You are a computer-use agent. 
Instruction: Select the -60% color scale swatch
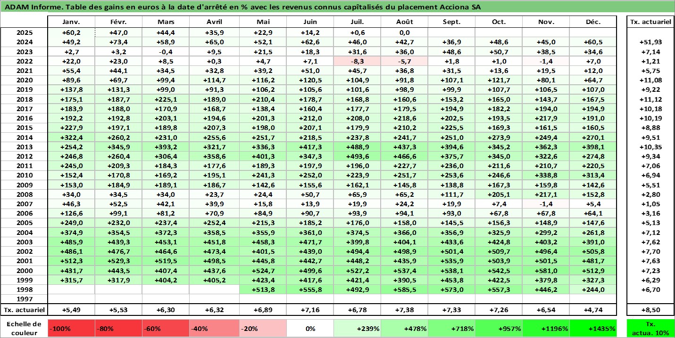point(167,329)
